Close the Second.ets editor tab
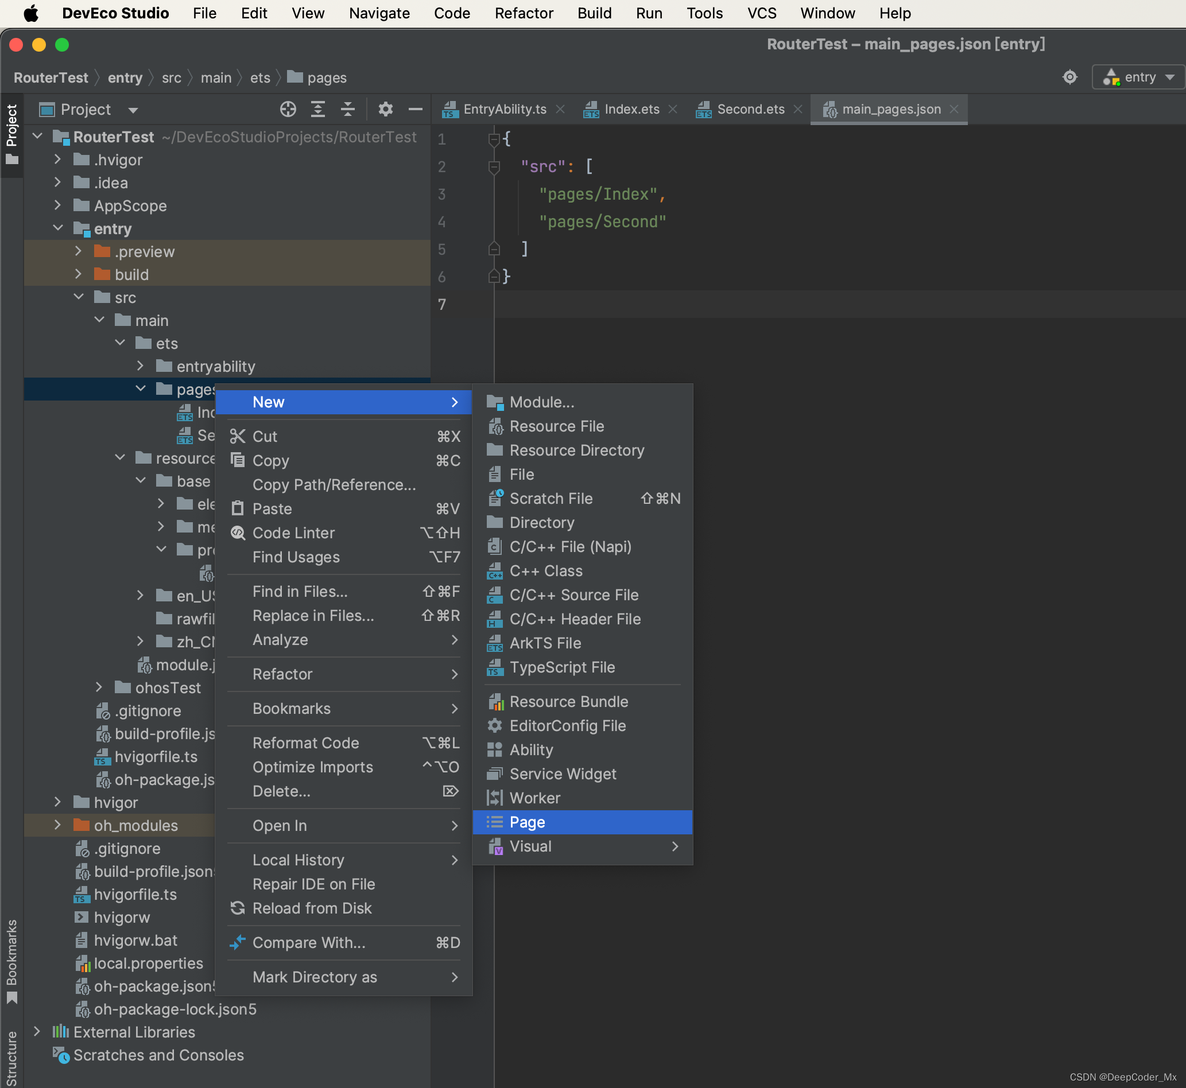 [798, 110]
